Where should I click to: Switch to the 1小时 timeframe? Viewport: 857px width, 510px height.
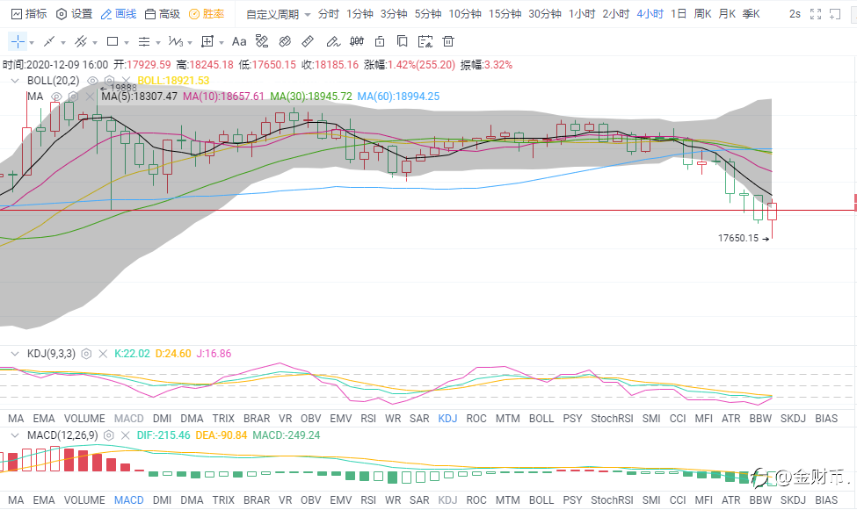tap(582, 14)
